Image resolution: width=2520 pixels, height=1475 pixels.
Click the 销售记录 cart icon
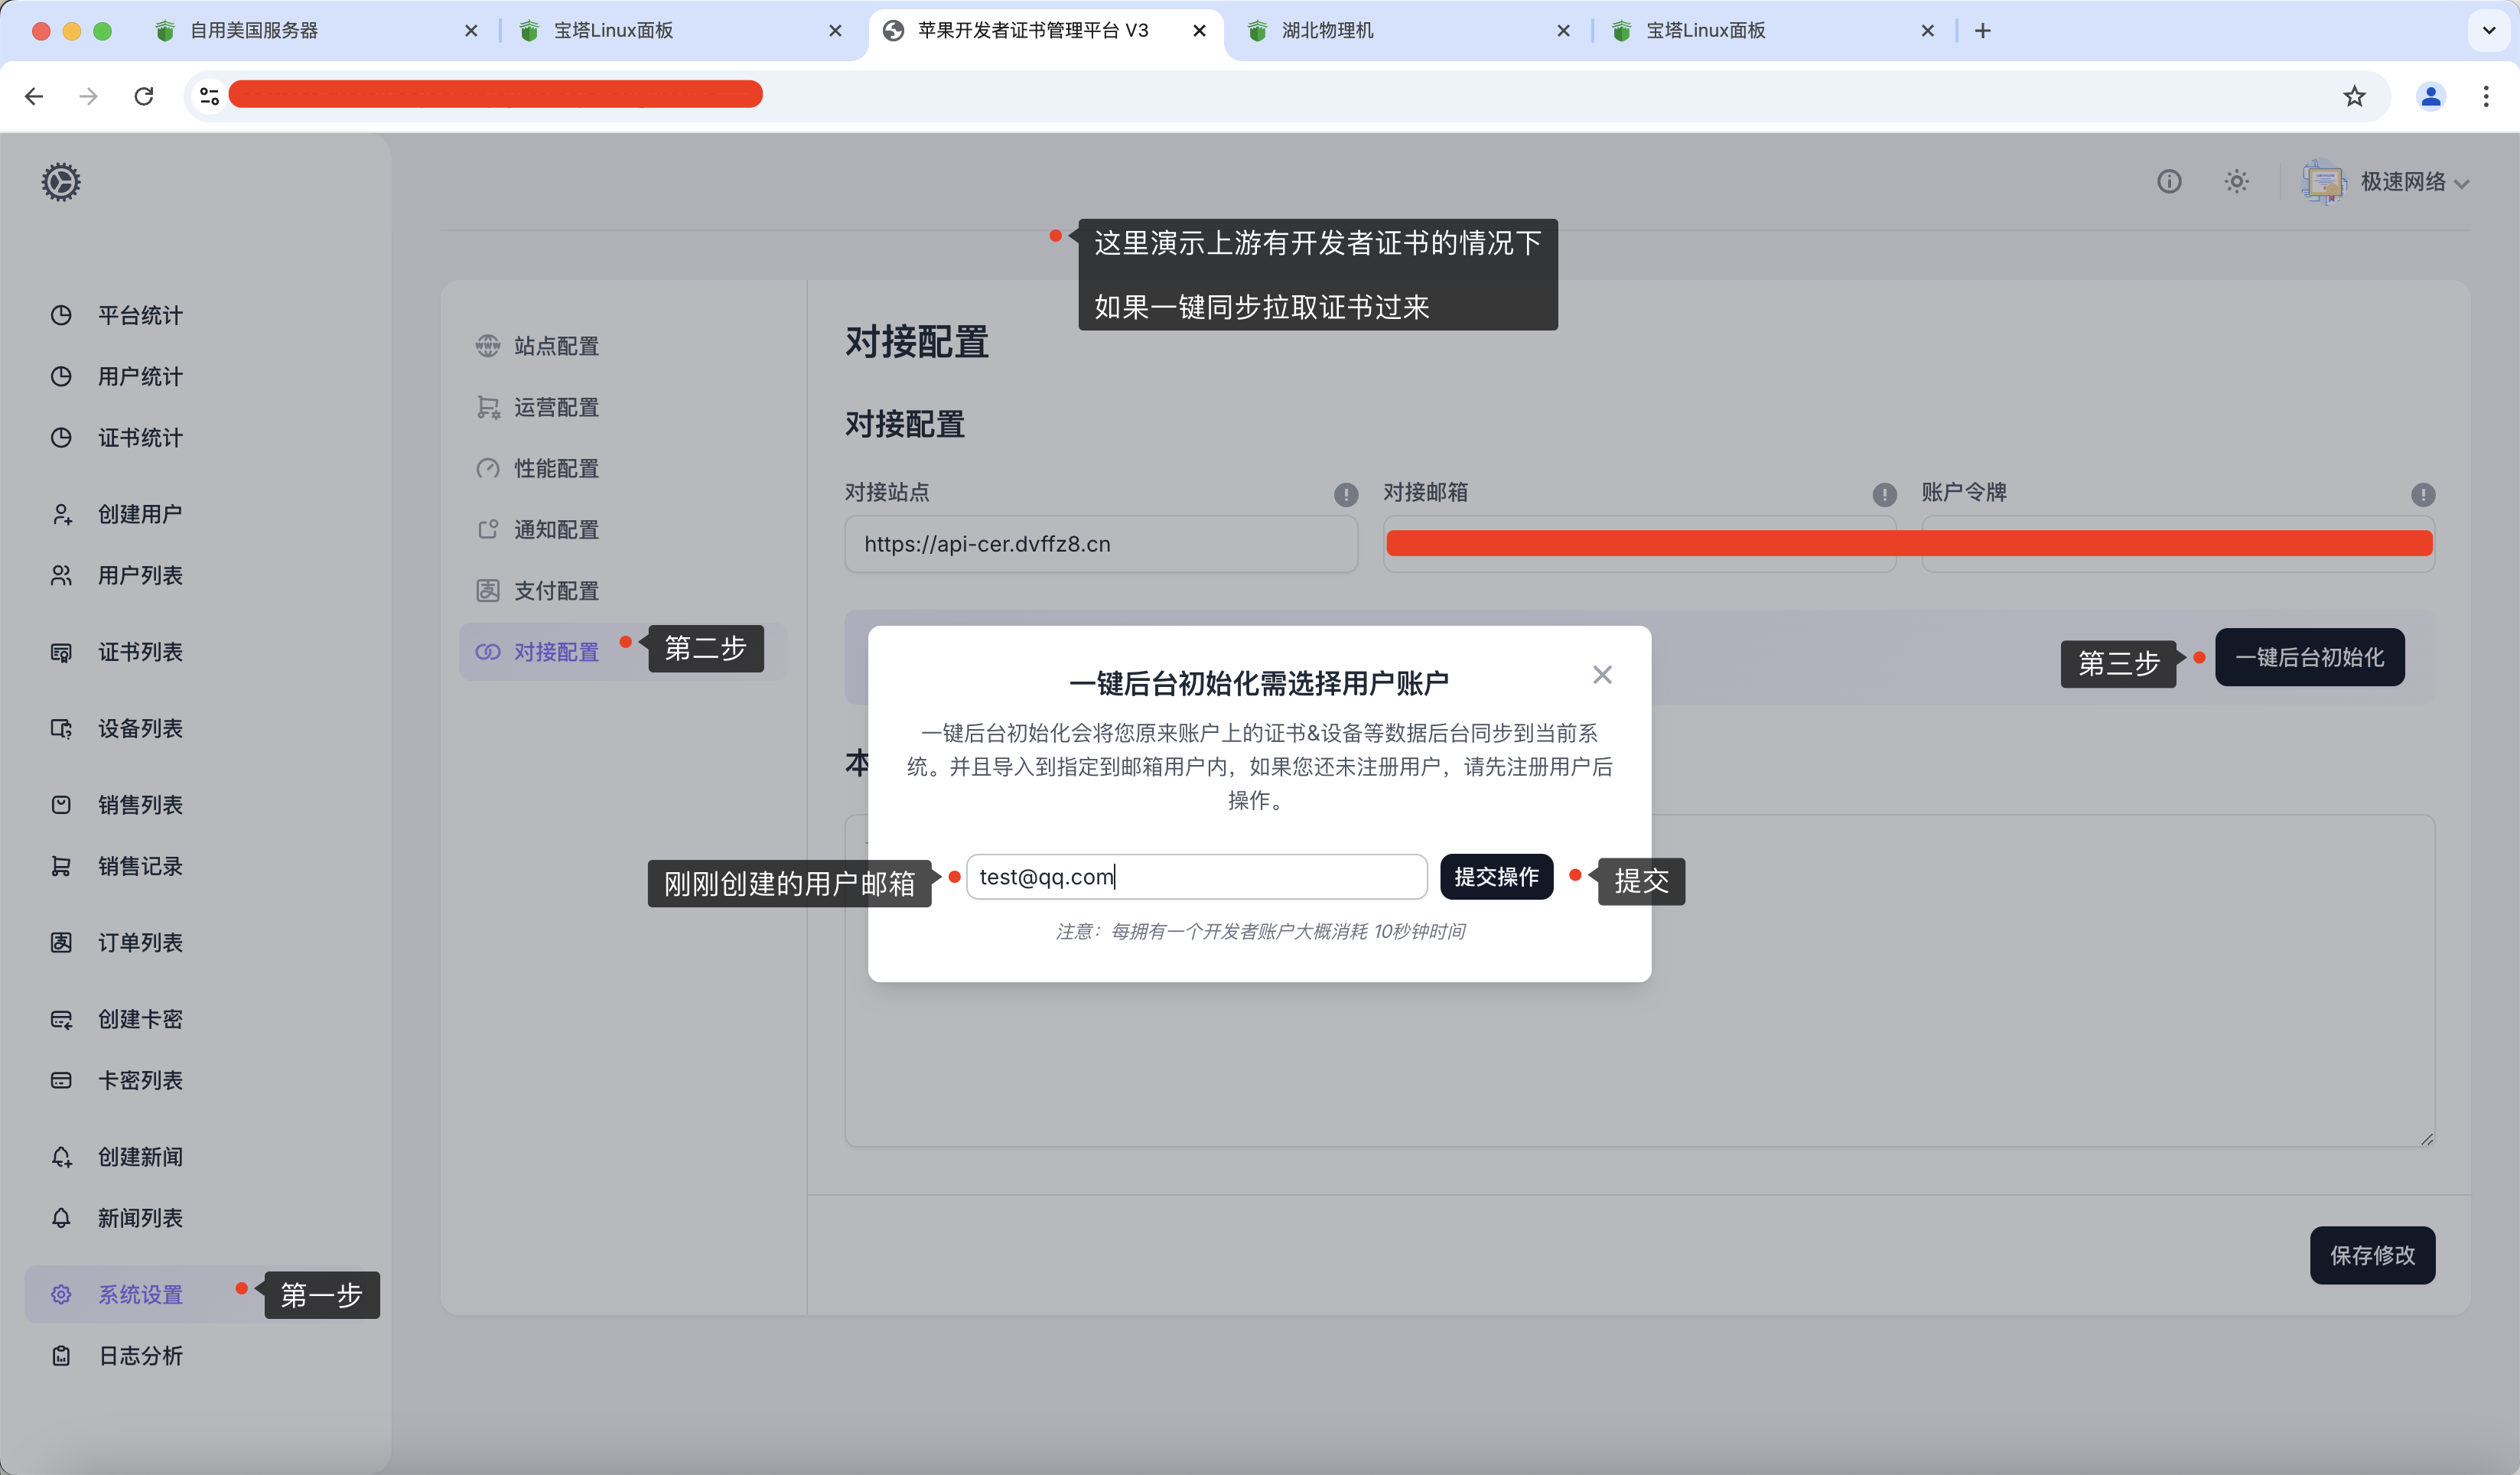(x=61, y=866)
